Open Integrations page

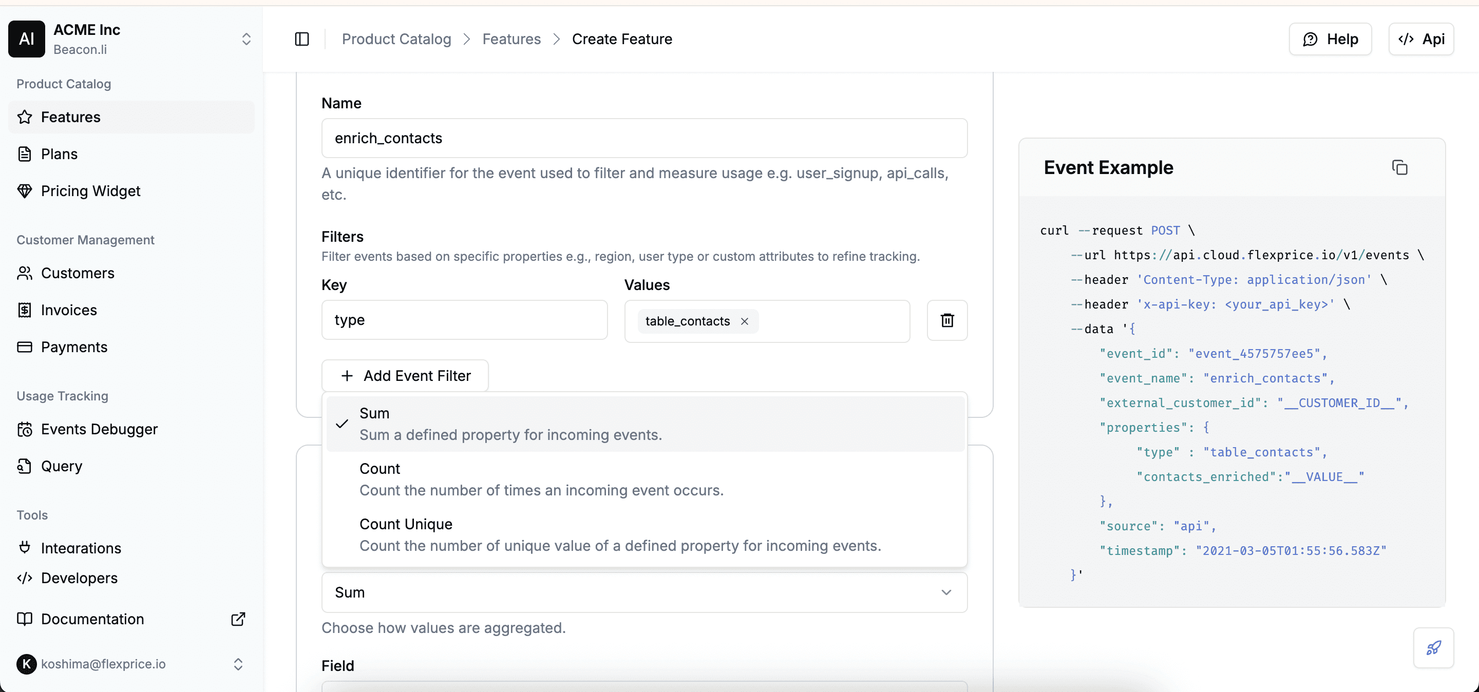[x=131, y=548]
